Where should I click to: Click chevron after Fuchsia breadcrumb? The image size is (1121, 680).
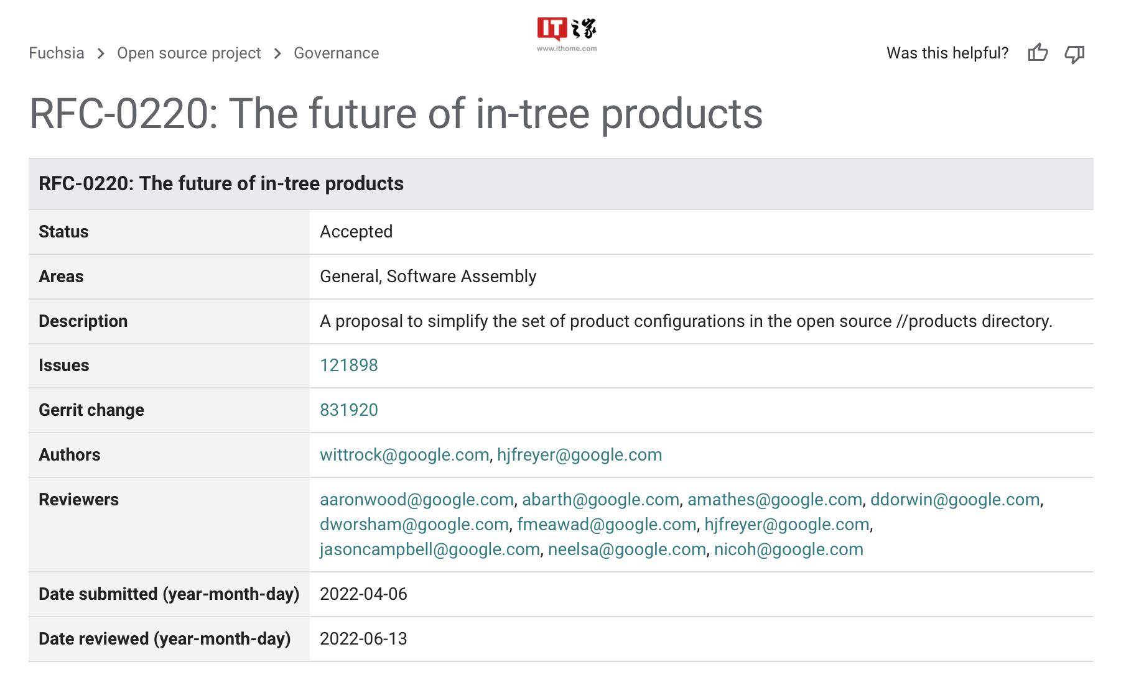click(x=101, y=53)
